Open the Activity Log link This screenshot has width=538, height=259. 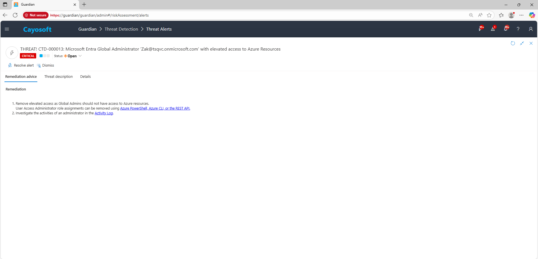[x=104, y=113]
